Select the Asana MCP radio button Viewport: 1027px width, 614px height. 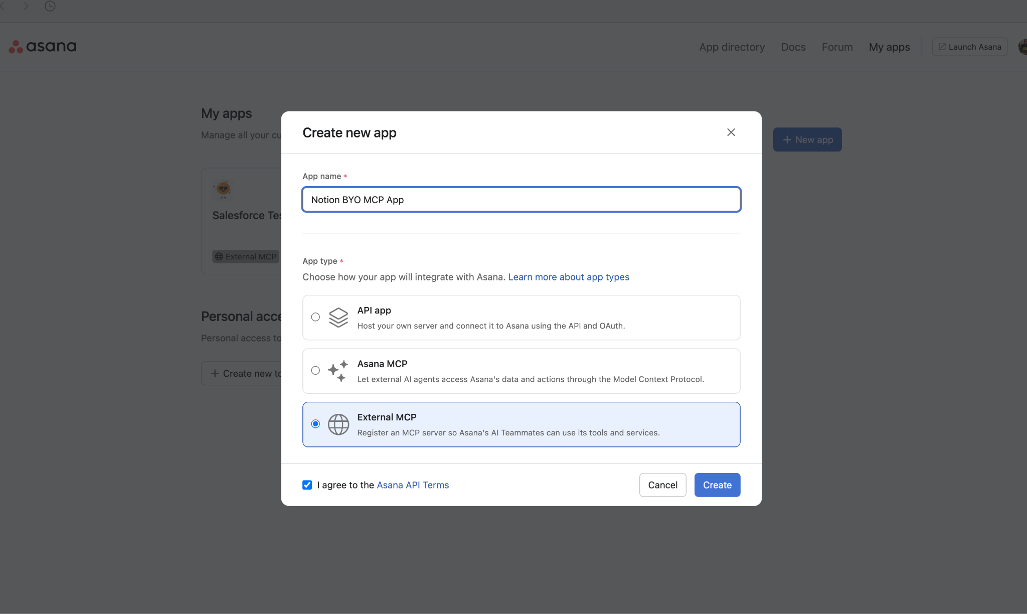315,371
